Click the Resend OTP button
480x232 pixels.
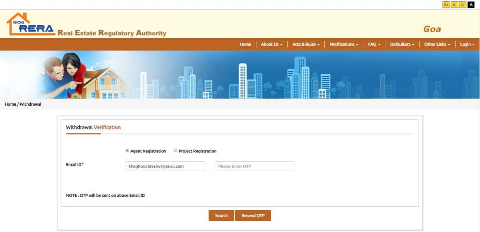(x=253, y=216)
